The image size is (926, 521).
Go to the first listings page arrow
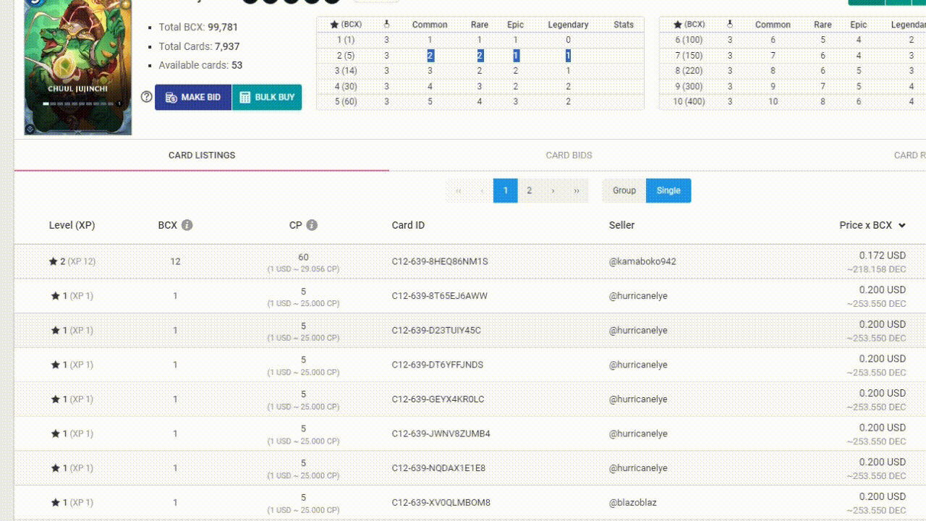coord(458,191)
